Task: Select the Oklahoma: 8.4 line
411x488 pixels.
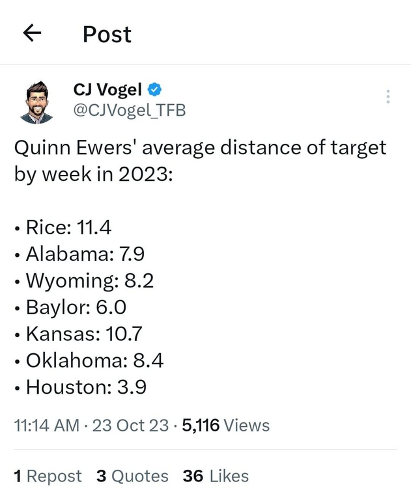Action: point(94,361)
